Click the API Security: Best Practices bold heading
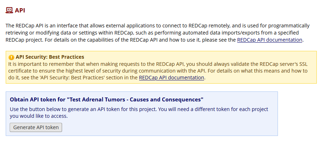The height and width of the screenshot is (153, 325). click(x=50, y=57)
